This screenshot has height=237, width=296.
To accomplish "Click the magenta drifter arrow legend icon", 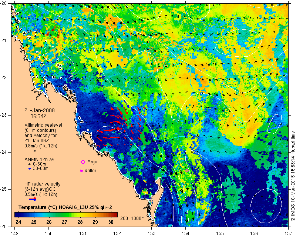I will [x=82, y=171].
